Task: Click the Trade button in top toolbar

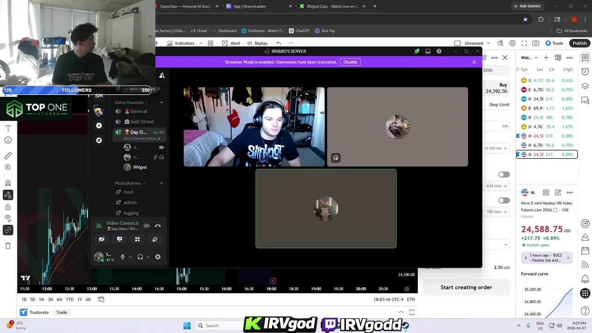Action: click(x=554, y=43)
